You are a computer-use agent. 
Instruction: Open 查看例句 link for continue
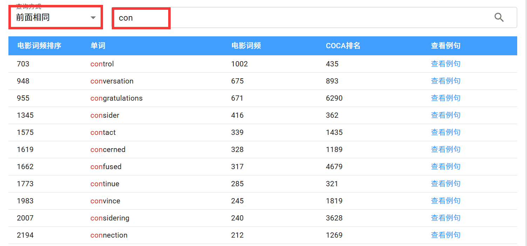pyautogui.click(x=445, y=184)
